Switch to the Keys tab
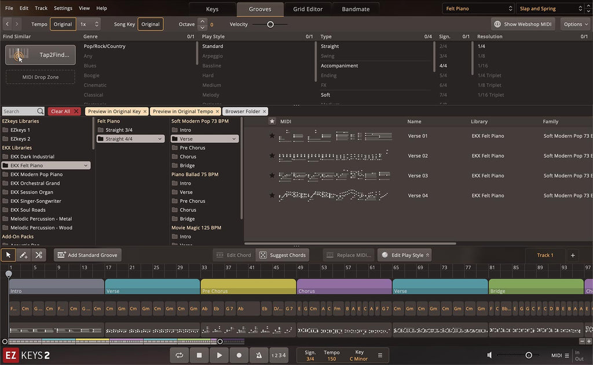Image resolution: width=593 pixels, height=365 pixels. pyautogui.click(x=212, y=9)
